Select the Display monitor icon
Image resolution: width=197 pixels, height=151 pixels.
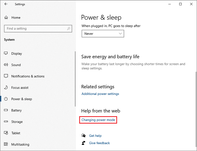click(x=6, y=54)
